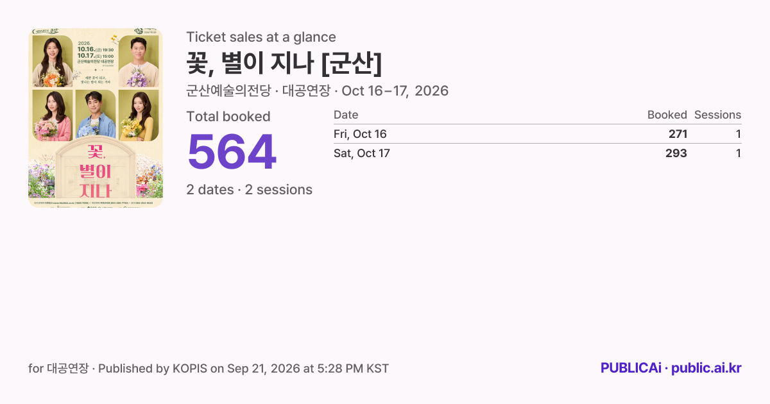Click the large 564 total number
Image resolution: width=770 pixels, height=404 pixels.
click(232, 153)
